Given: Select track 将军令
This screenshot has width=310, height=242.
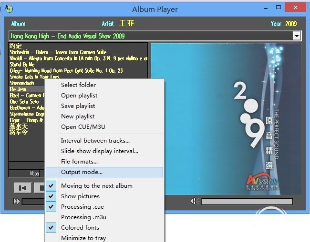Looking at the screenshot, I should tap(19, 132).
